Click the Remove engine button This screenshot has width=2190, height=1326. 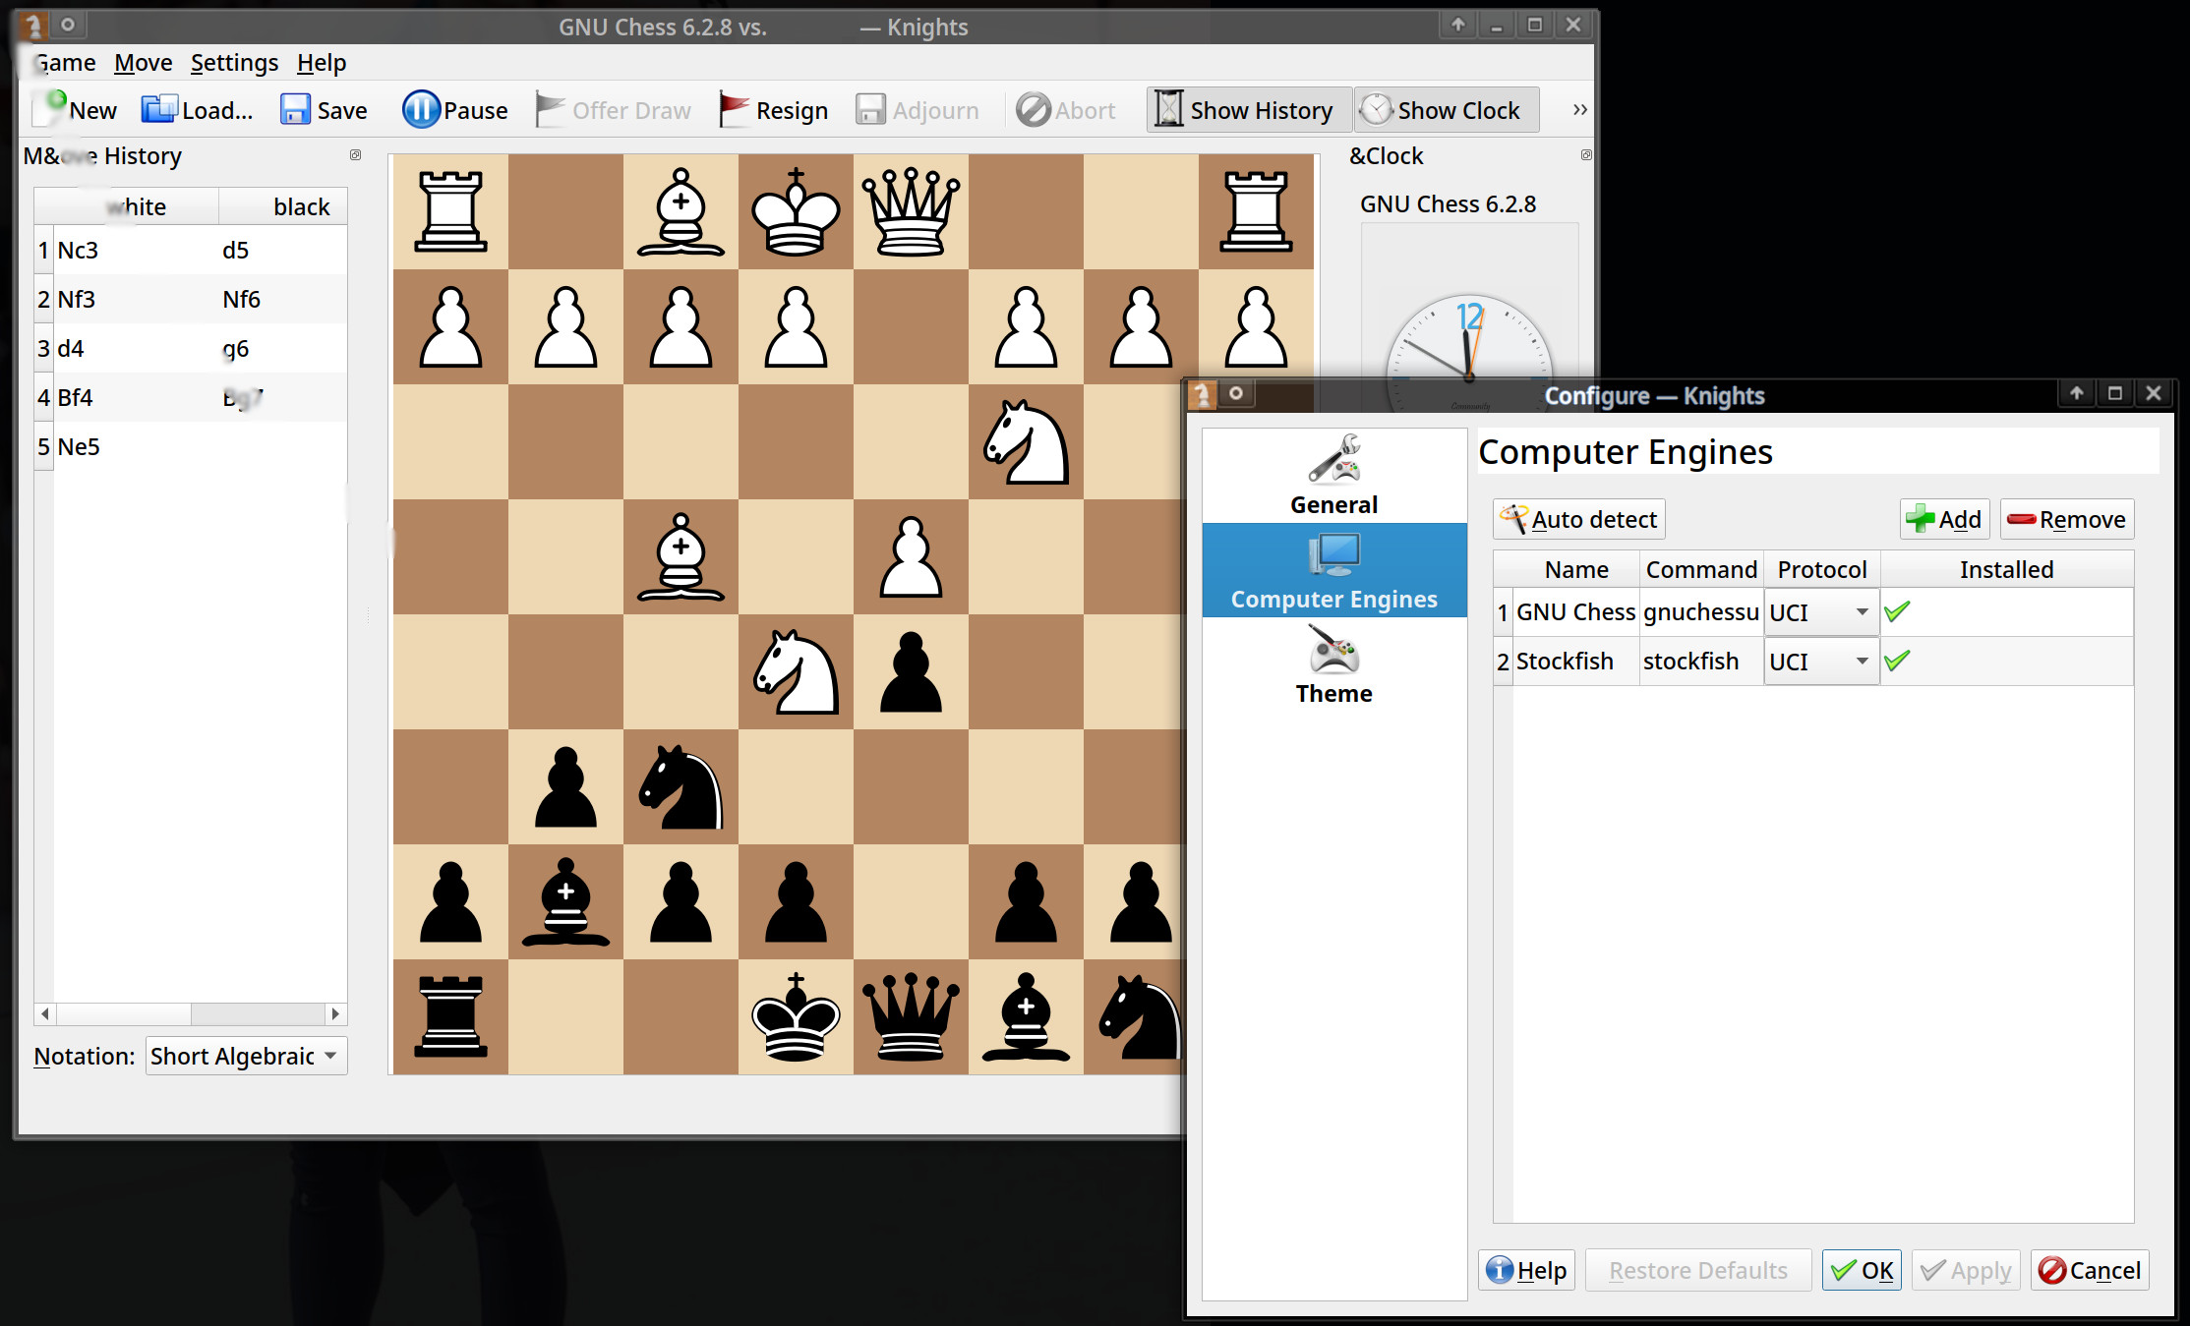point(2066,519)
